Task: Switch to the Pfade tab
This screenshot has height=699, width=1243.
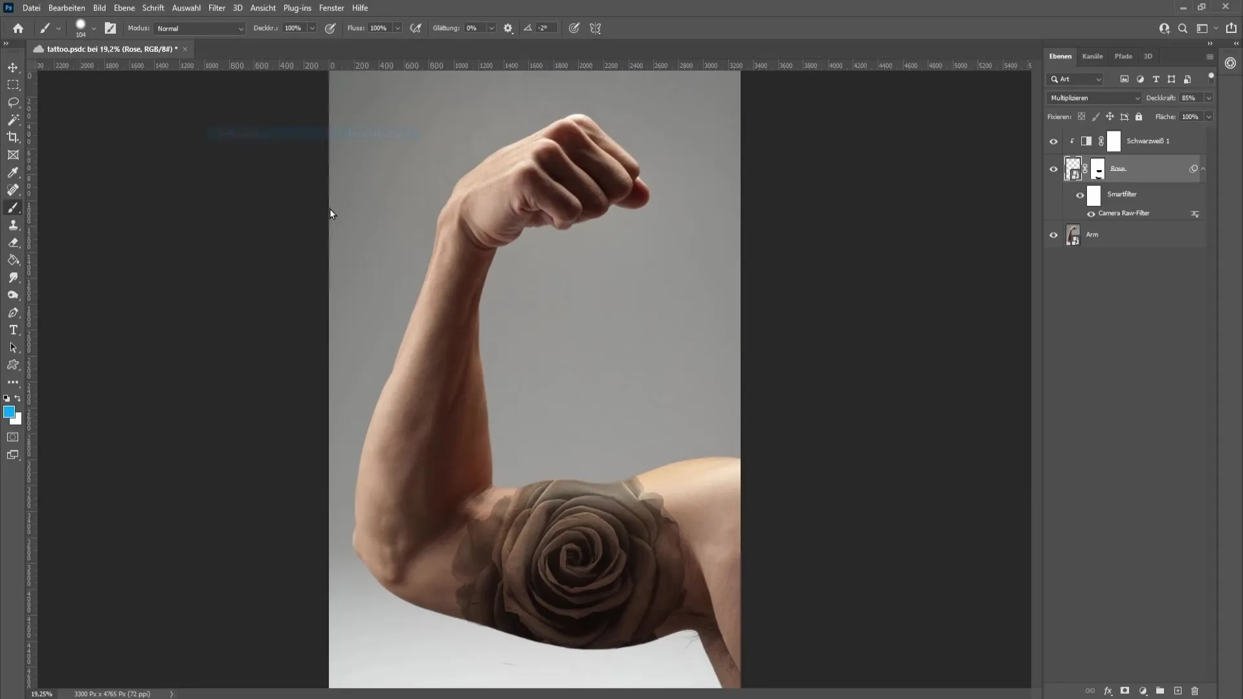Action: (x=1123, y=56)
